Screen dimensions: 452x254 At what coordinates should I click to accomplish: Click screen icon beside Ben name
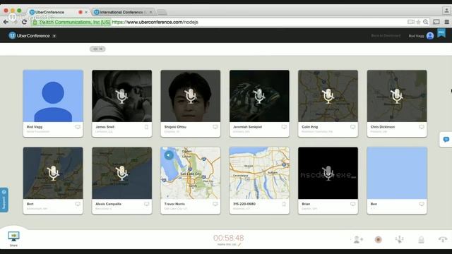[422, 204]
